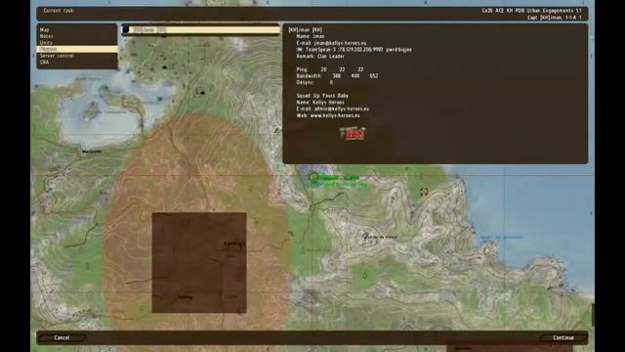
Task: Click the Ping values row
Action: pos(330,69)
